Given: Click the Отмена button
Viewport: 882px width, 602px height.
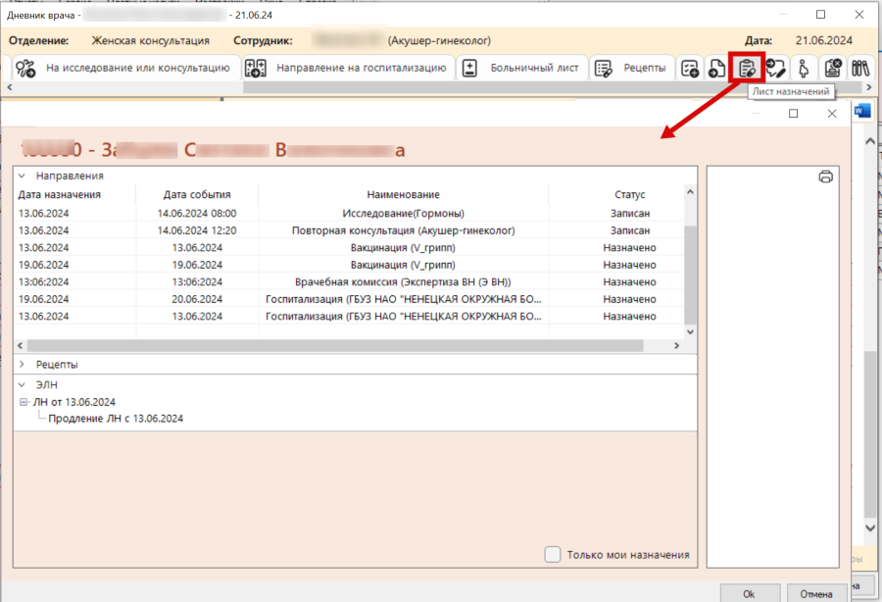Looking at the screenshot, I should 816,593.
